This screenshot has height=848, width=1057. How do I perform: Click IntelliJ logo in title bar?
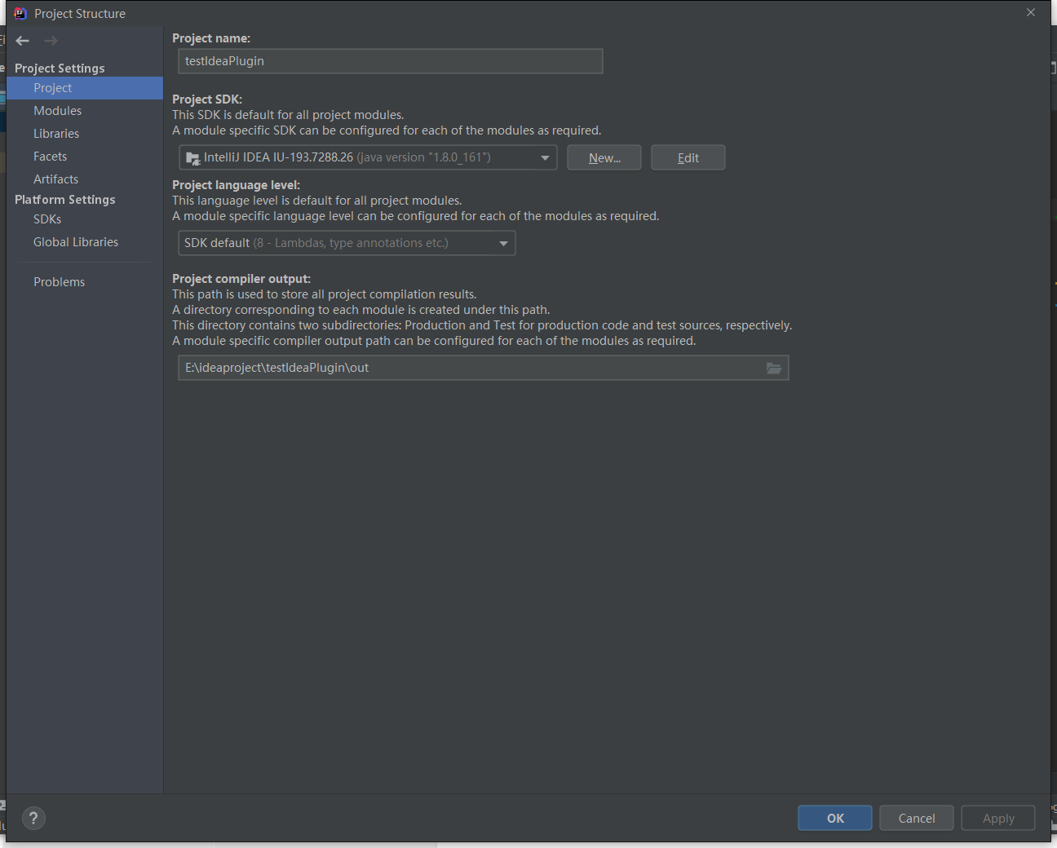coord(20,13)
